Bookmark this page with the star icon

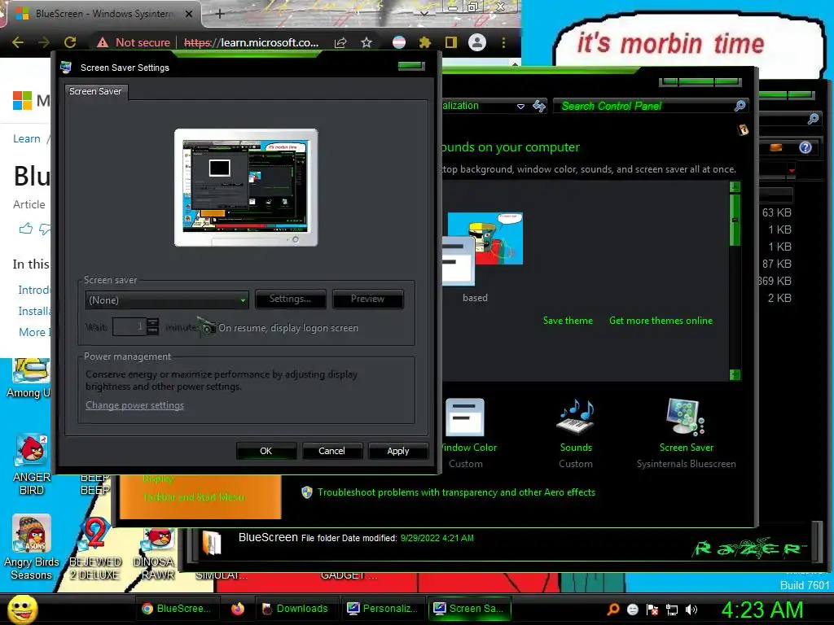tap(367, 42)
